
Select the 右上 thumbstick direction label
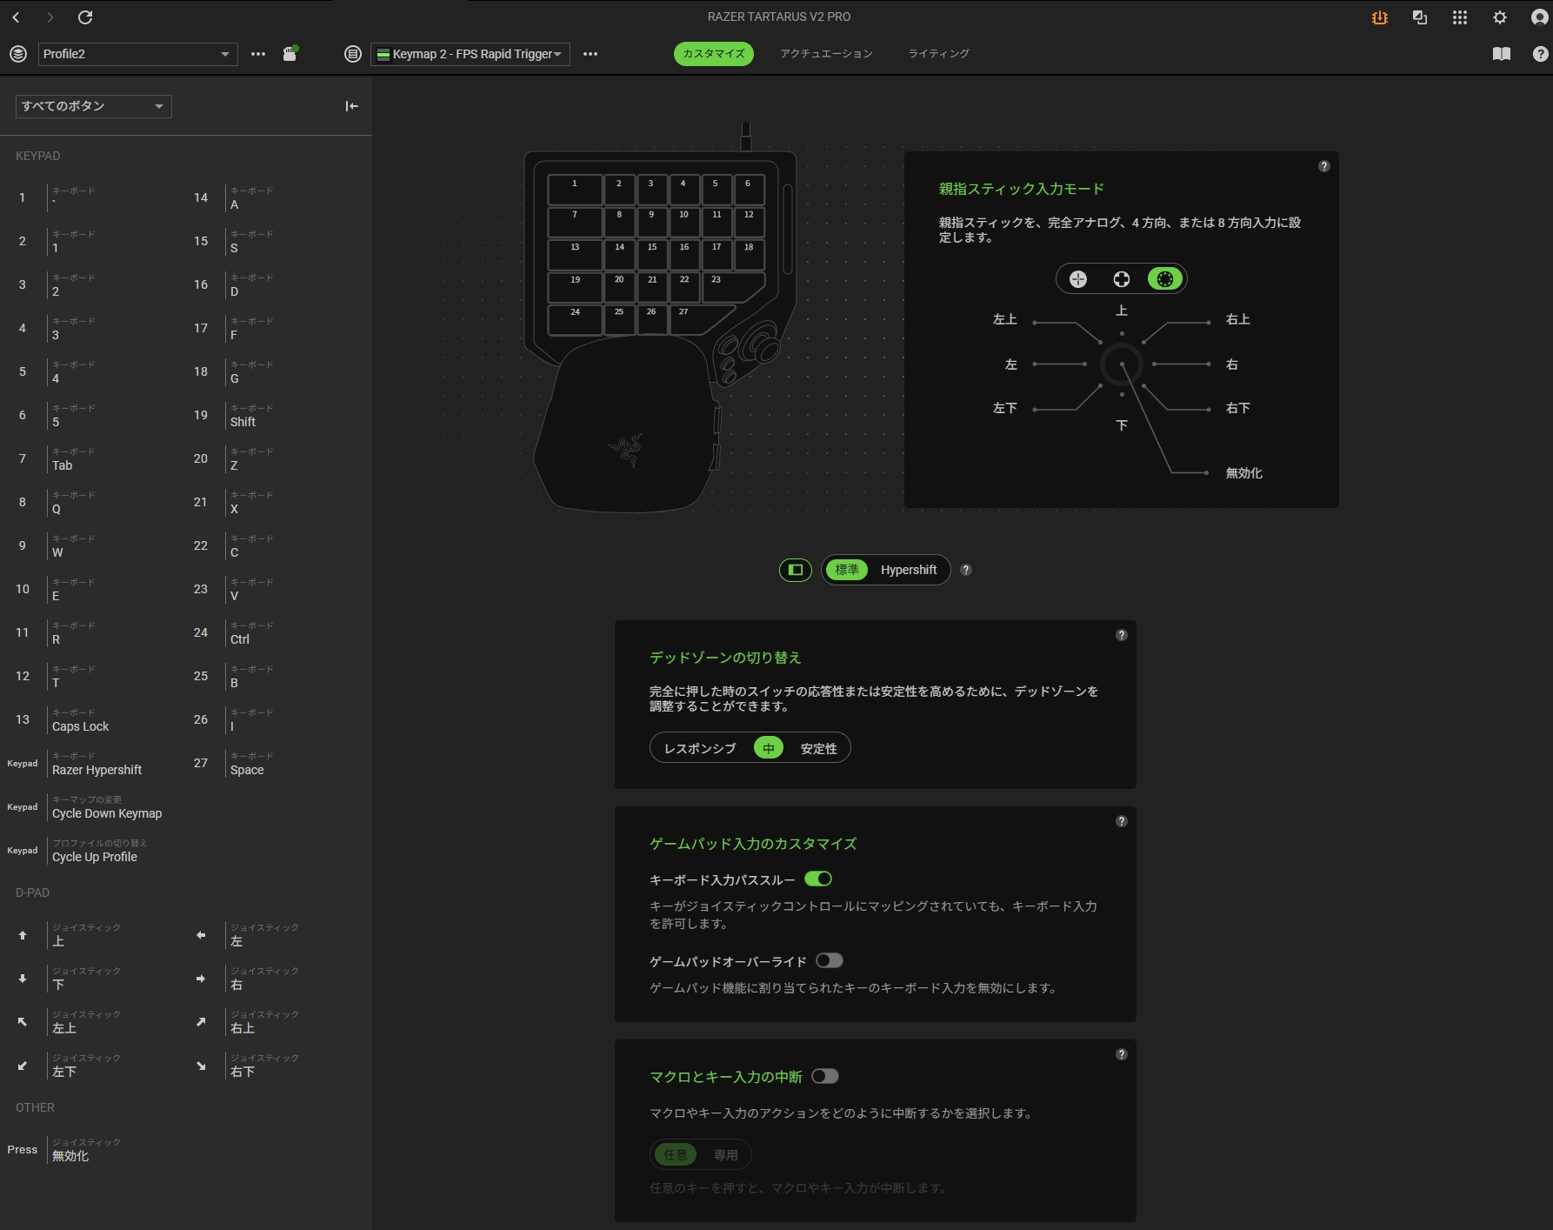tap(1238, 319)
